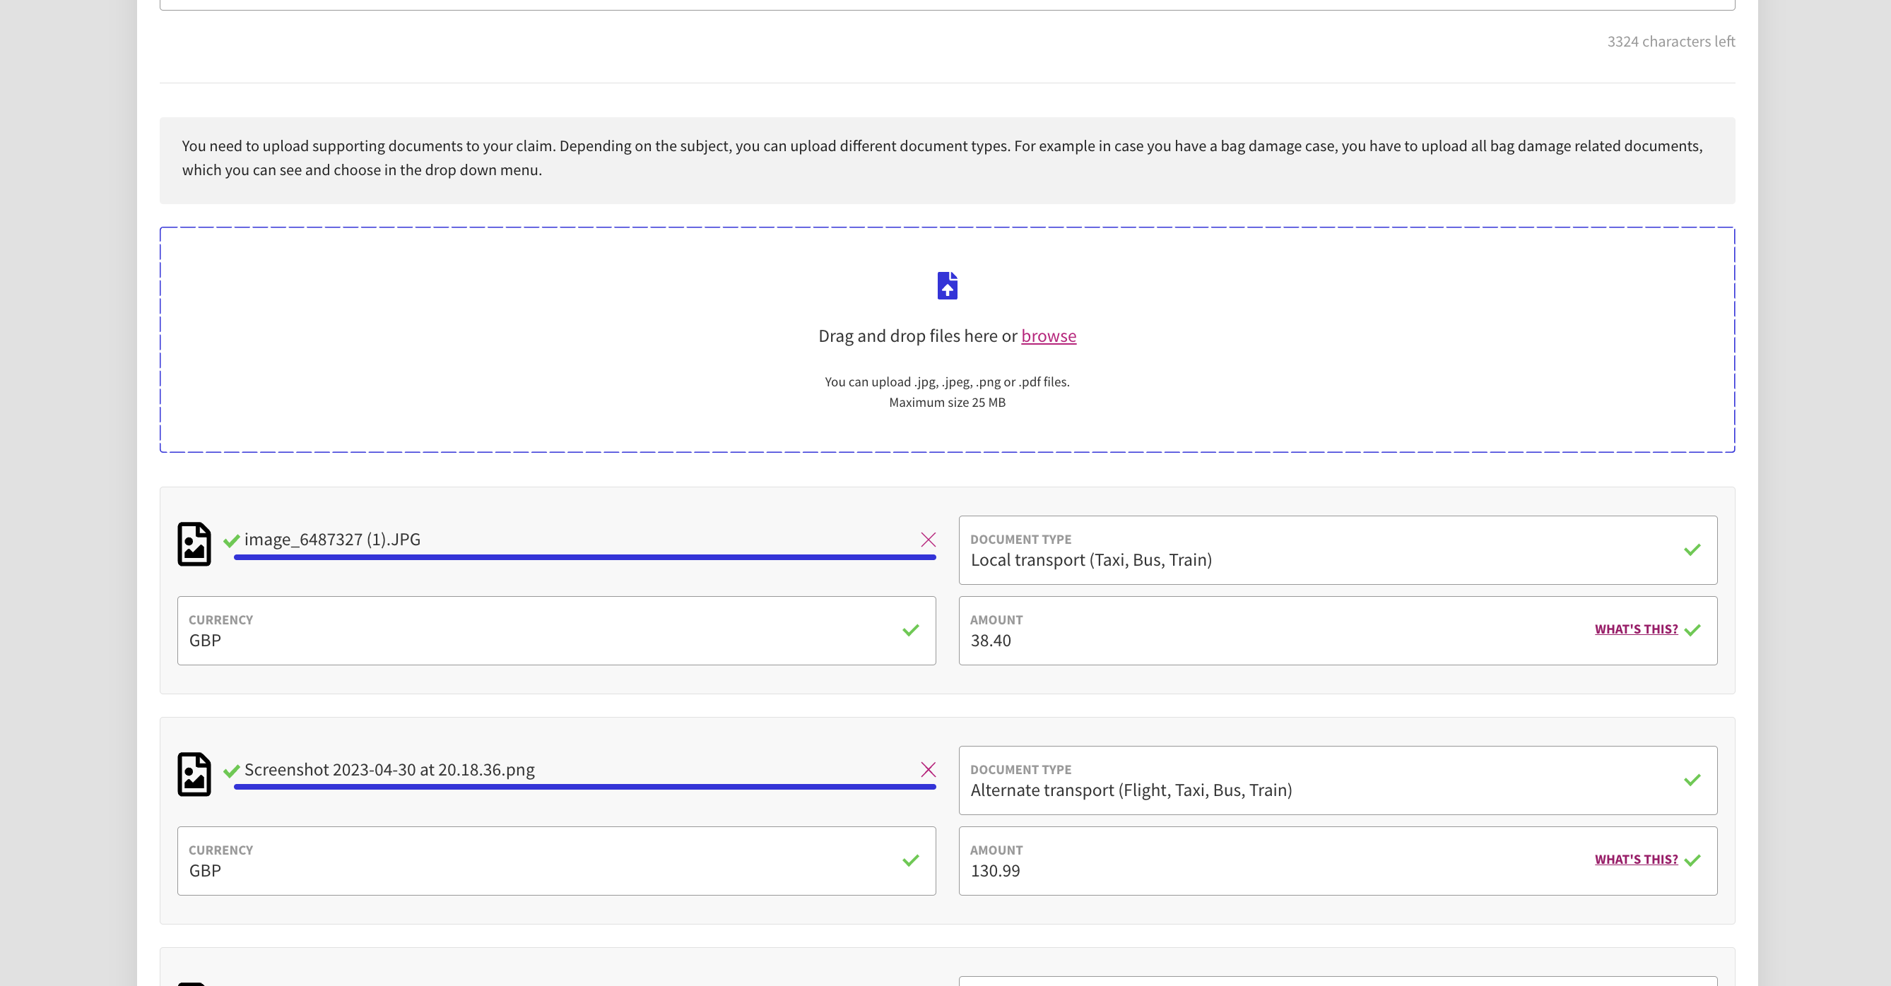Image resolution: width=1891 pixels, height=986 pixels.
Task: Edit the 38.40 amount field
Action: (x=1248, y=641)
